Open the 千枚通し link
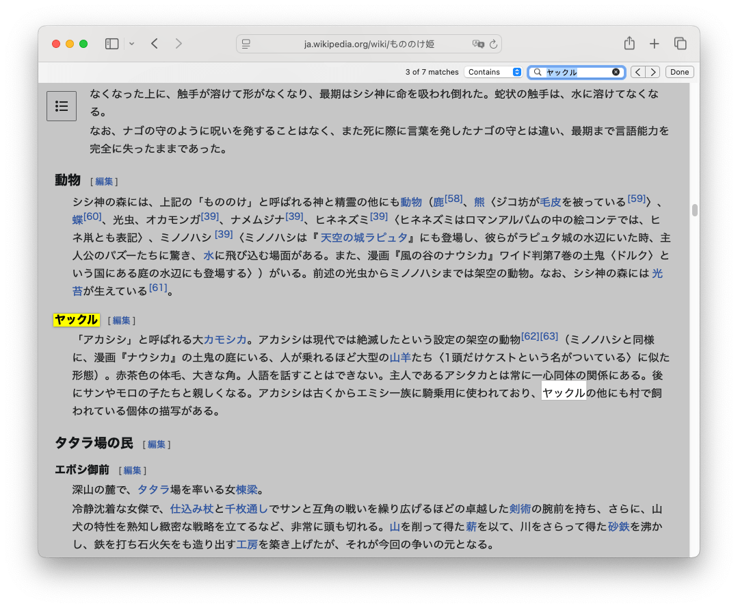Viewport: 738px width, 608px height. (247, 509)
